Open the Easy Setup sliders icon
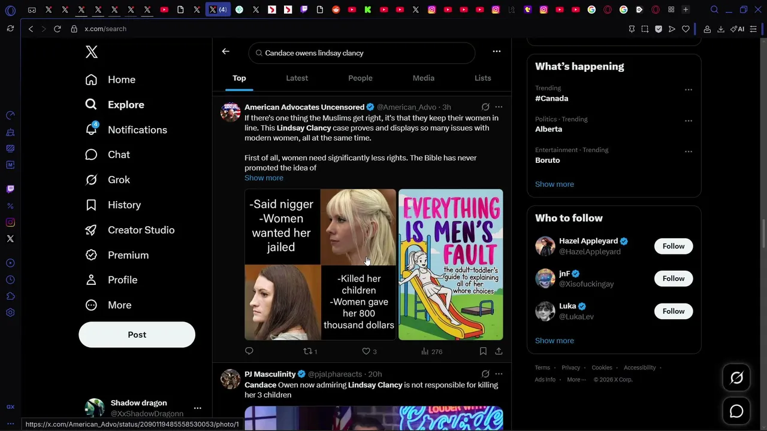 [x=753, y=29]
